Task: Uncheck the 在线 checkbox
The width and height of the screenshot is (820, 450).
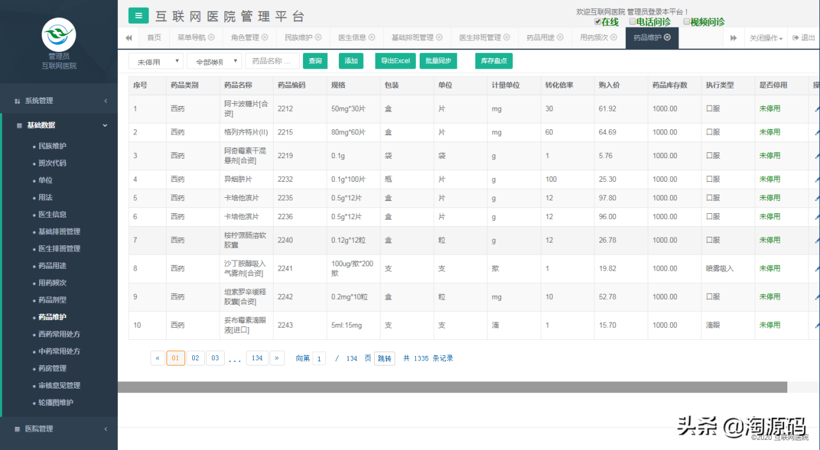Action: 598,21
